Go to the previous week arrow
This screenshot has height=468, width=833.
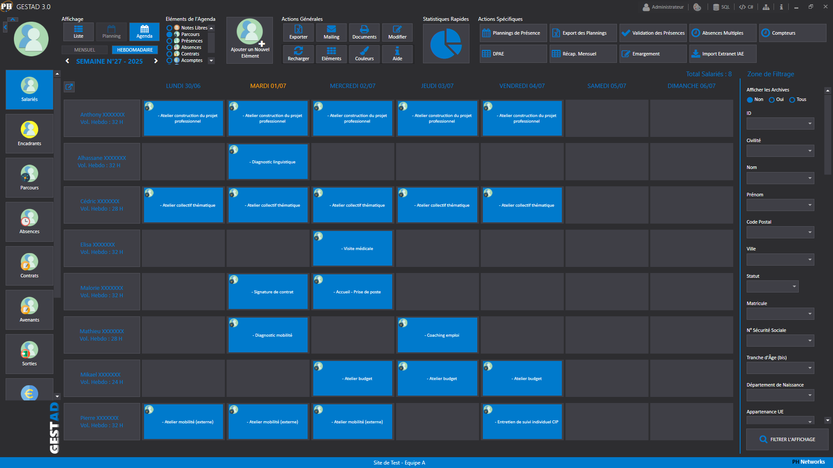coord(67,61)
